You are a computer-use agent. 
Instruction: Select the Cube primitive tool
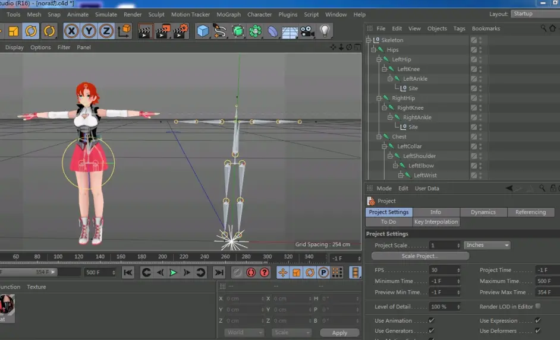click(x=203, y=31)
